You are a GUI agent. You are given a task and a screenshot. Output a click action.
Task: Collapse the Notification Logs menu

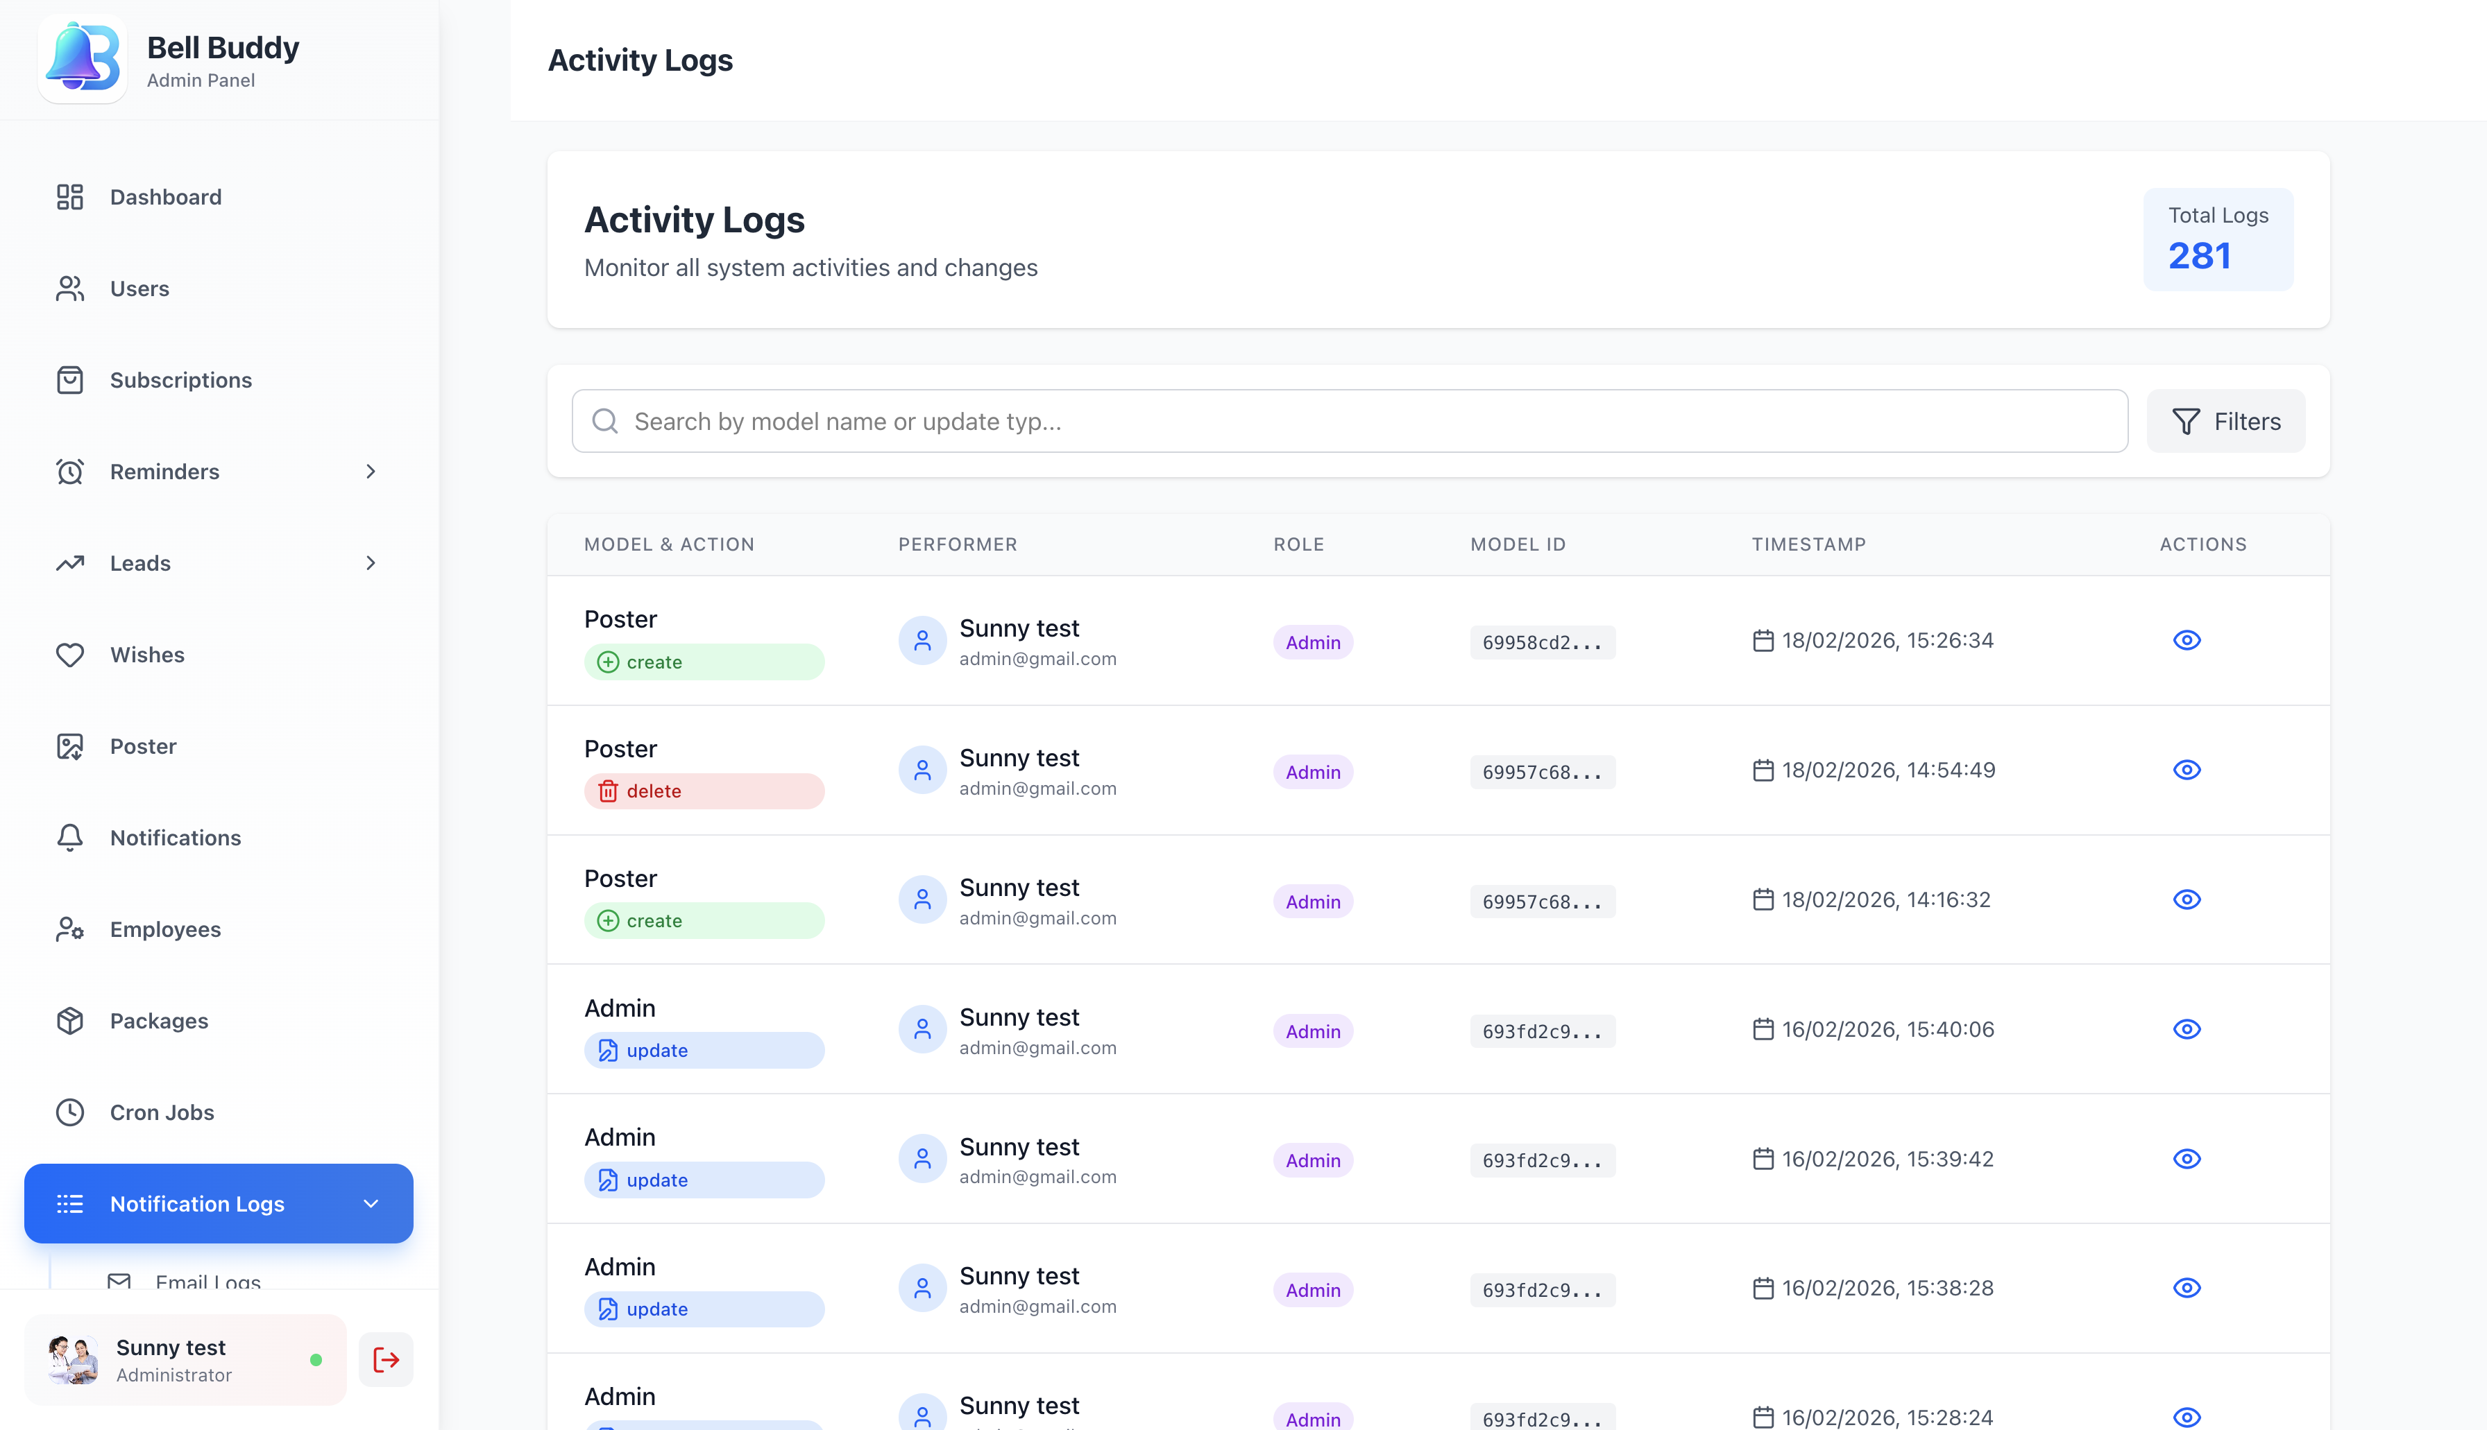pyautogui.click(x=371, y=1203)
